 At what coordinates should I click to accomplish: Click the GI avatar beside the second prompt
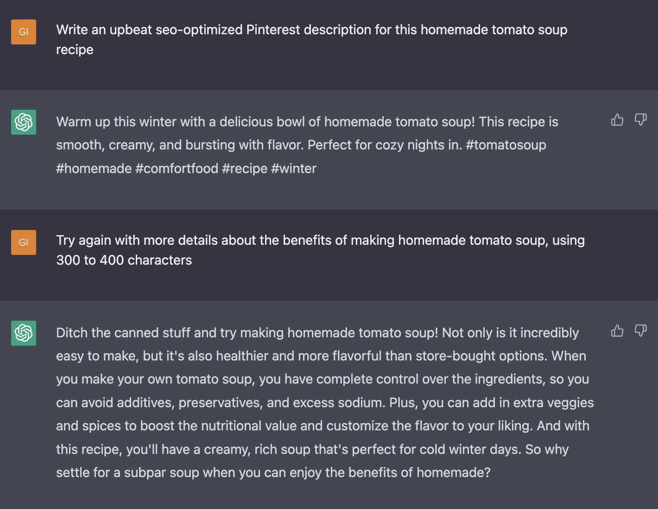tap(23, 242)
